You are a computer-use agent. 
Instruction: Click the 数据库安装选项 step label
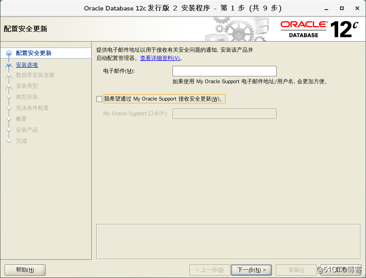[x=35, y=75]
